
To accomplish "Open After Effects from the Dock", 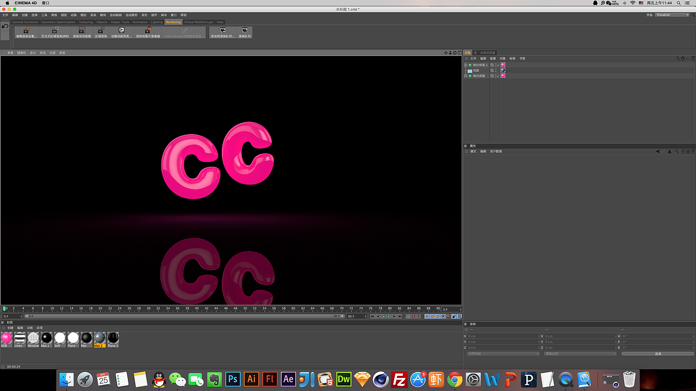I will [x=288, y=379].
